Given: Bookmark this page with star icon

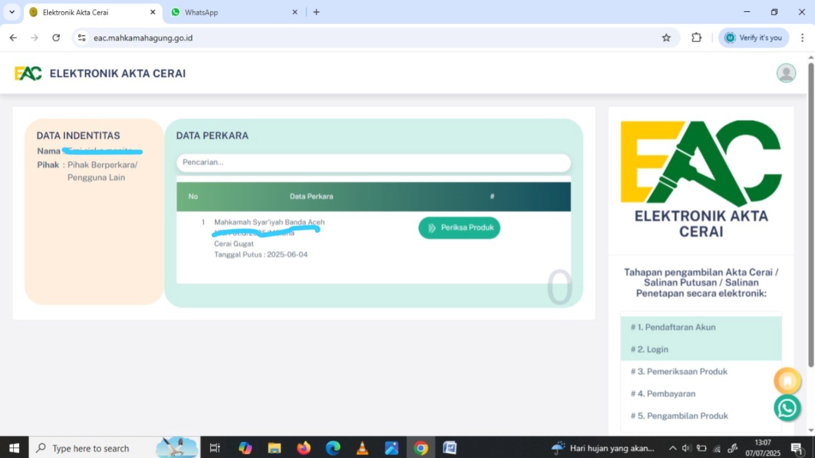Looking at the screenshot, I should pos(666,38).
